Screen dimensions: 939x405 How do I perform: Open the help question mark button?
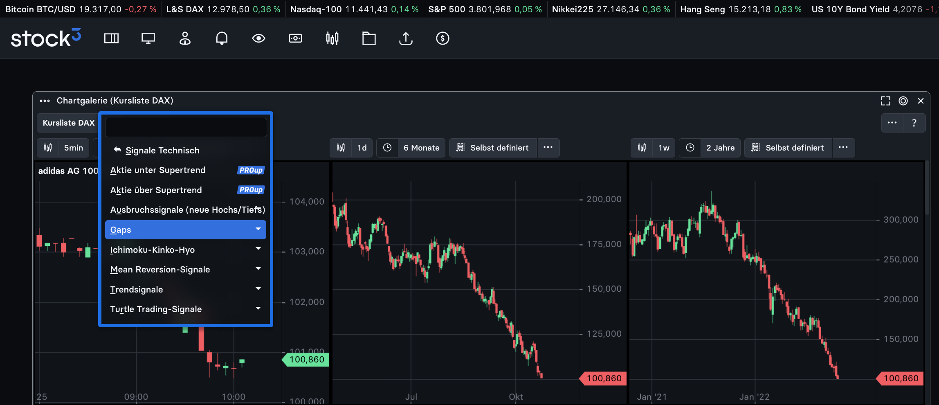[x=914, y=123]
